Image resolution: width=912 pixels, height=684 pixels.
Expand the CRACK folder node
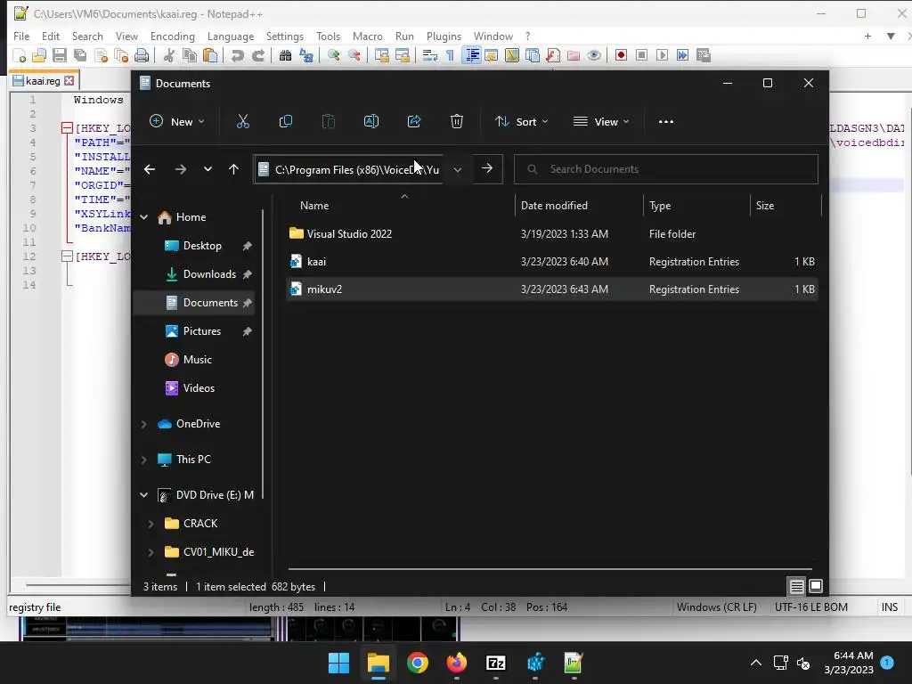[x=151, y=524]
